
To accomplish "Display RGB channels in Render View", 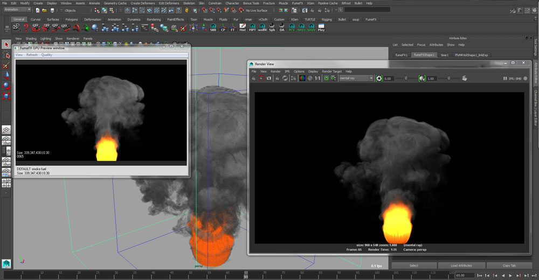I will [302, 78].
